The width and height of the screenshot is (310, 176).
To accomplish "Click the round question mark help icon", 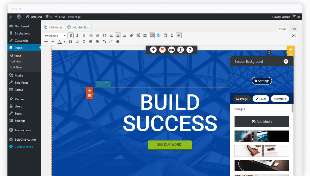I will [x=190, y=50].
